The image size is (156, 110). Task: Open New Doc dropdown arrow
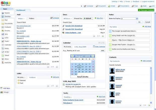[104, 18]
